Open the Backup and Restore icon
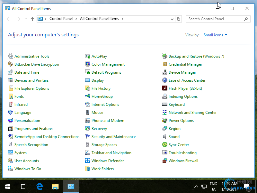Viewport: 257px width, 193px height. click(165, 56)
